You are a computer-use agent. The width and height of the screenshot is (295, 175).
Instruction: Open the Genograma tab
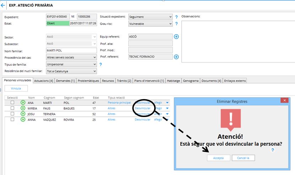pyautogui.click(x=191, y=81)
